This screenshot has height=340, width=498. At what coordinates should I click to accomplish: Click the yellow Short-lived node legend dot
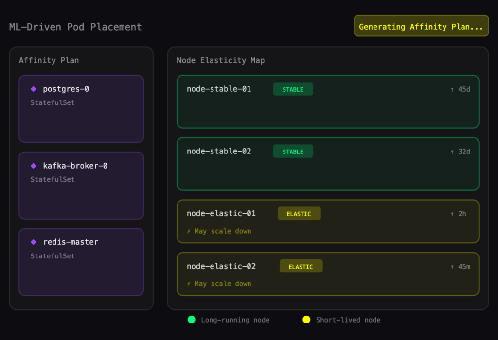tap(306, 320)
